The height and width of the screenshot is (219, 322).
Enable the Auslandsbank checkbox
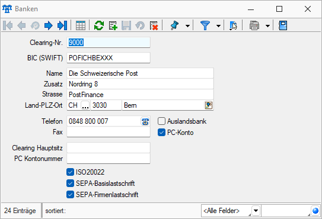pos(161,121)
